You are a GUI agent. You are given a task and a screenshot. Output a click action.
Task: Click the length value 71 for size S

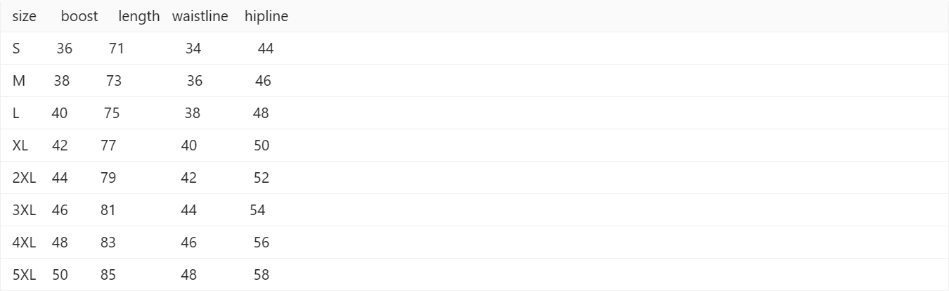click(117, 48)
